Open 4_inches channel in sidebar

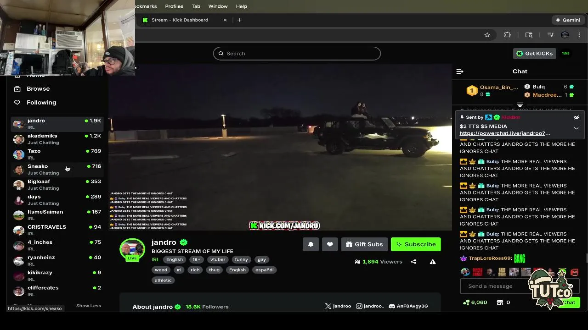[x=57, y=245]
